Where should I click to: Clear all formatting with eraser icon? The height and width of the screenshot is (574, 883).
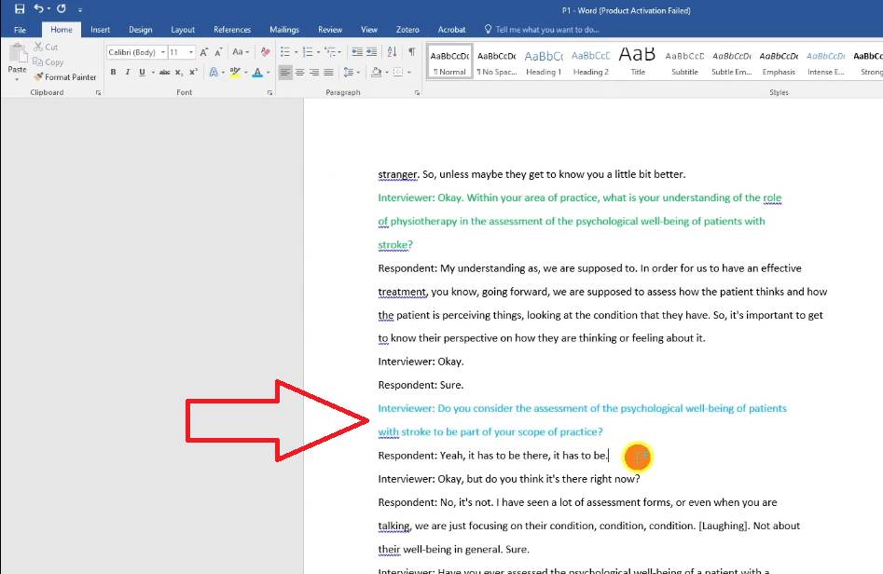click(x=265, y=52)
